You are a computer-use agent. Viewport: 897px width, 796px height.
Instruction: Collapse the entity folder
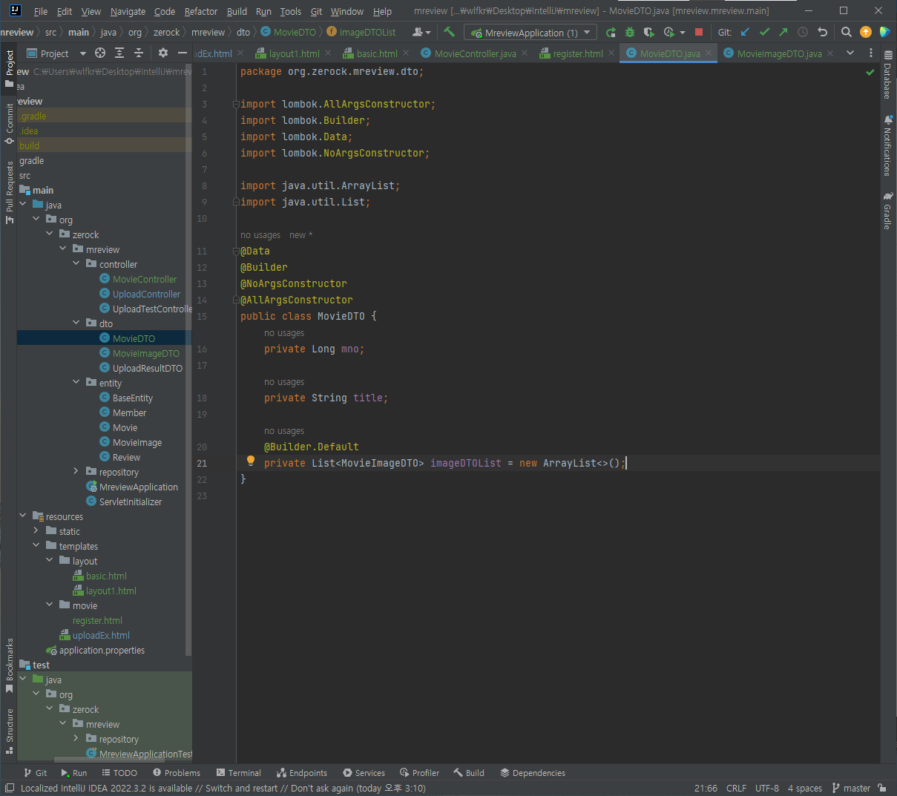pyautogui.click(x=76, y=382)
